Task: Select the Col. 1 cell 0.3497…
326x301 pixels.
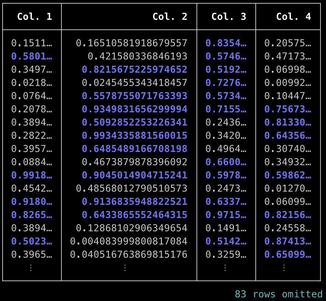Action: [x=32, y=69]
